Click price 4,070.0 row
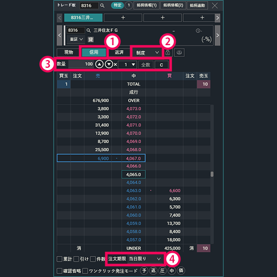The width and height of the screenshot is (277, 277). 133,133
